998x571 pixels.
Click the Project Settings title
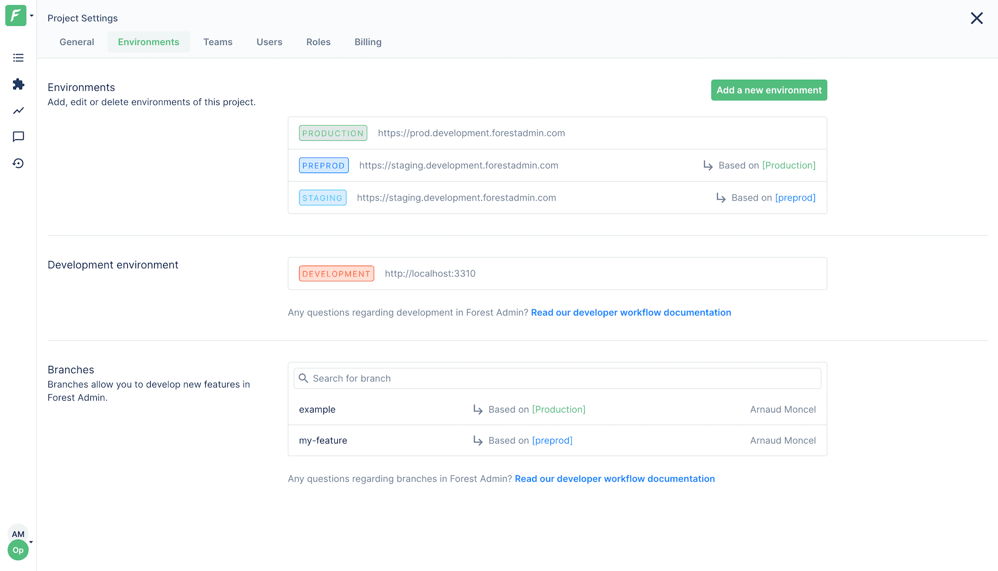83,18
